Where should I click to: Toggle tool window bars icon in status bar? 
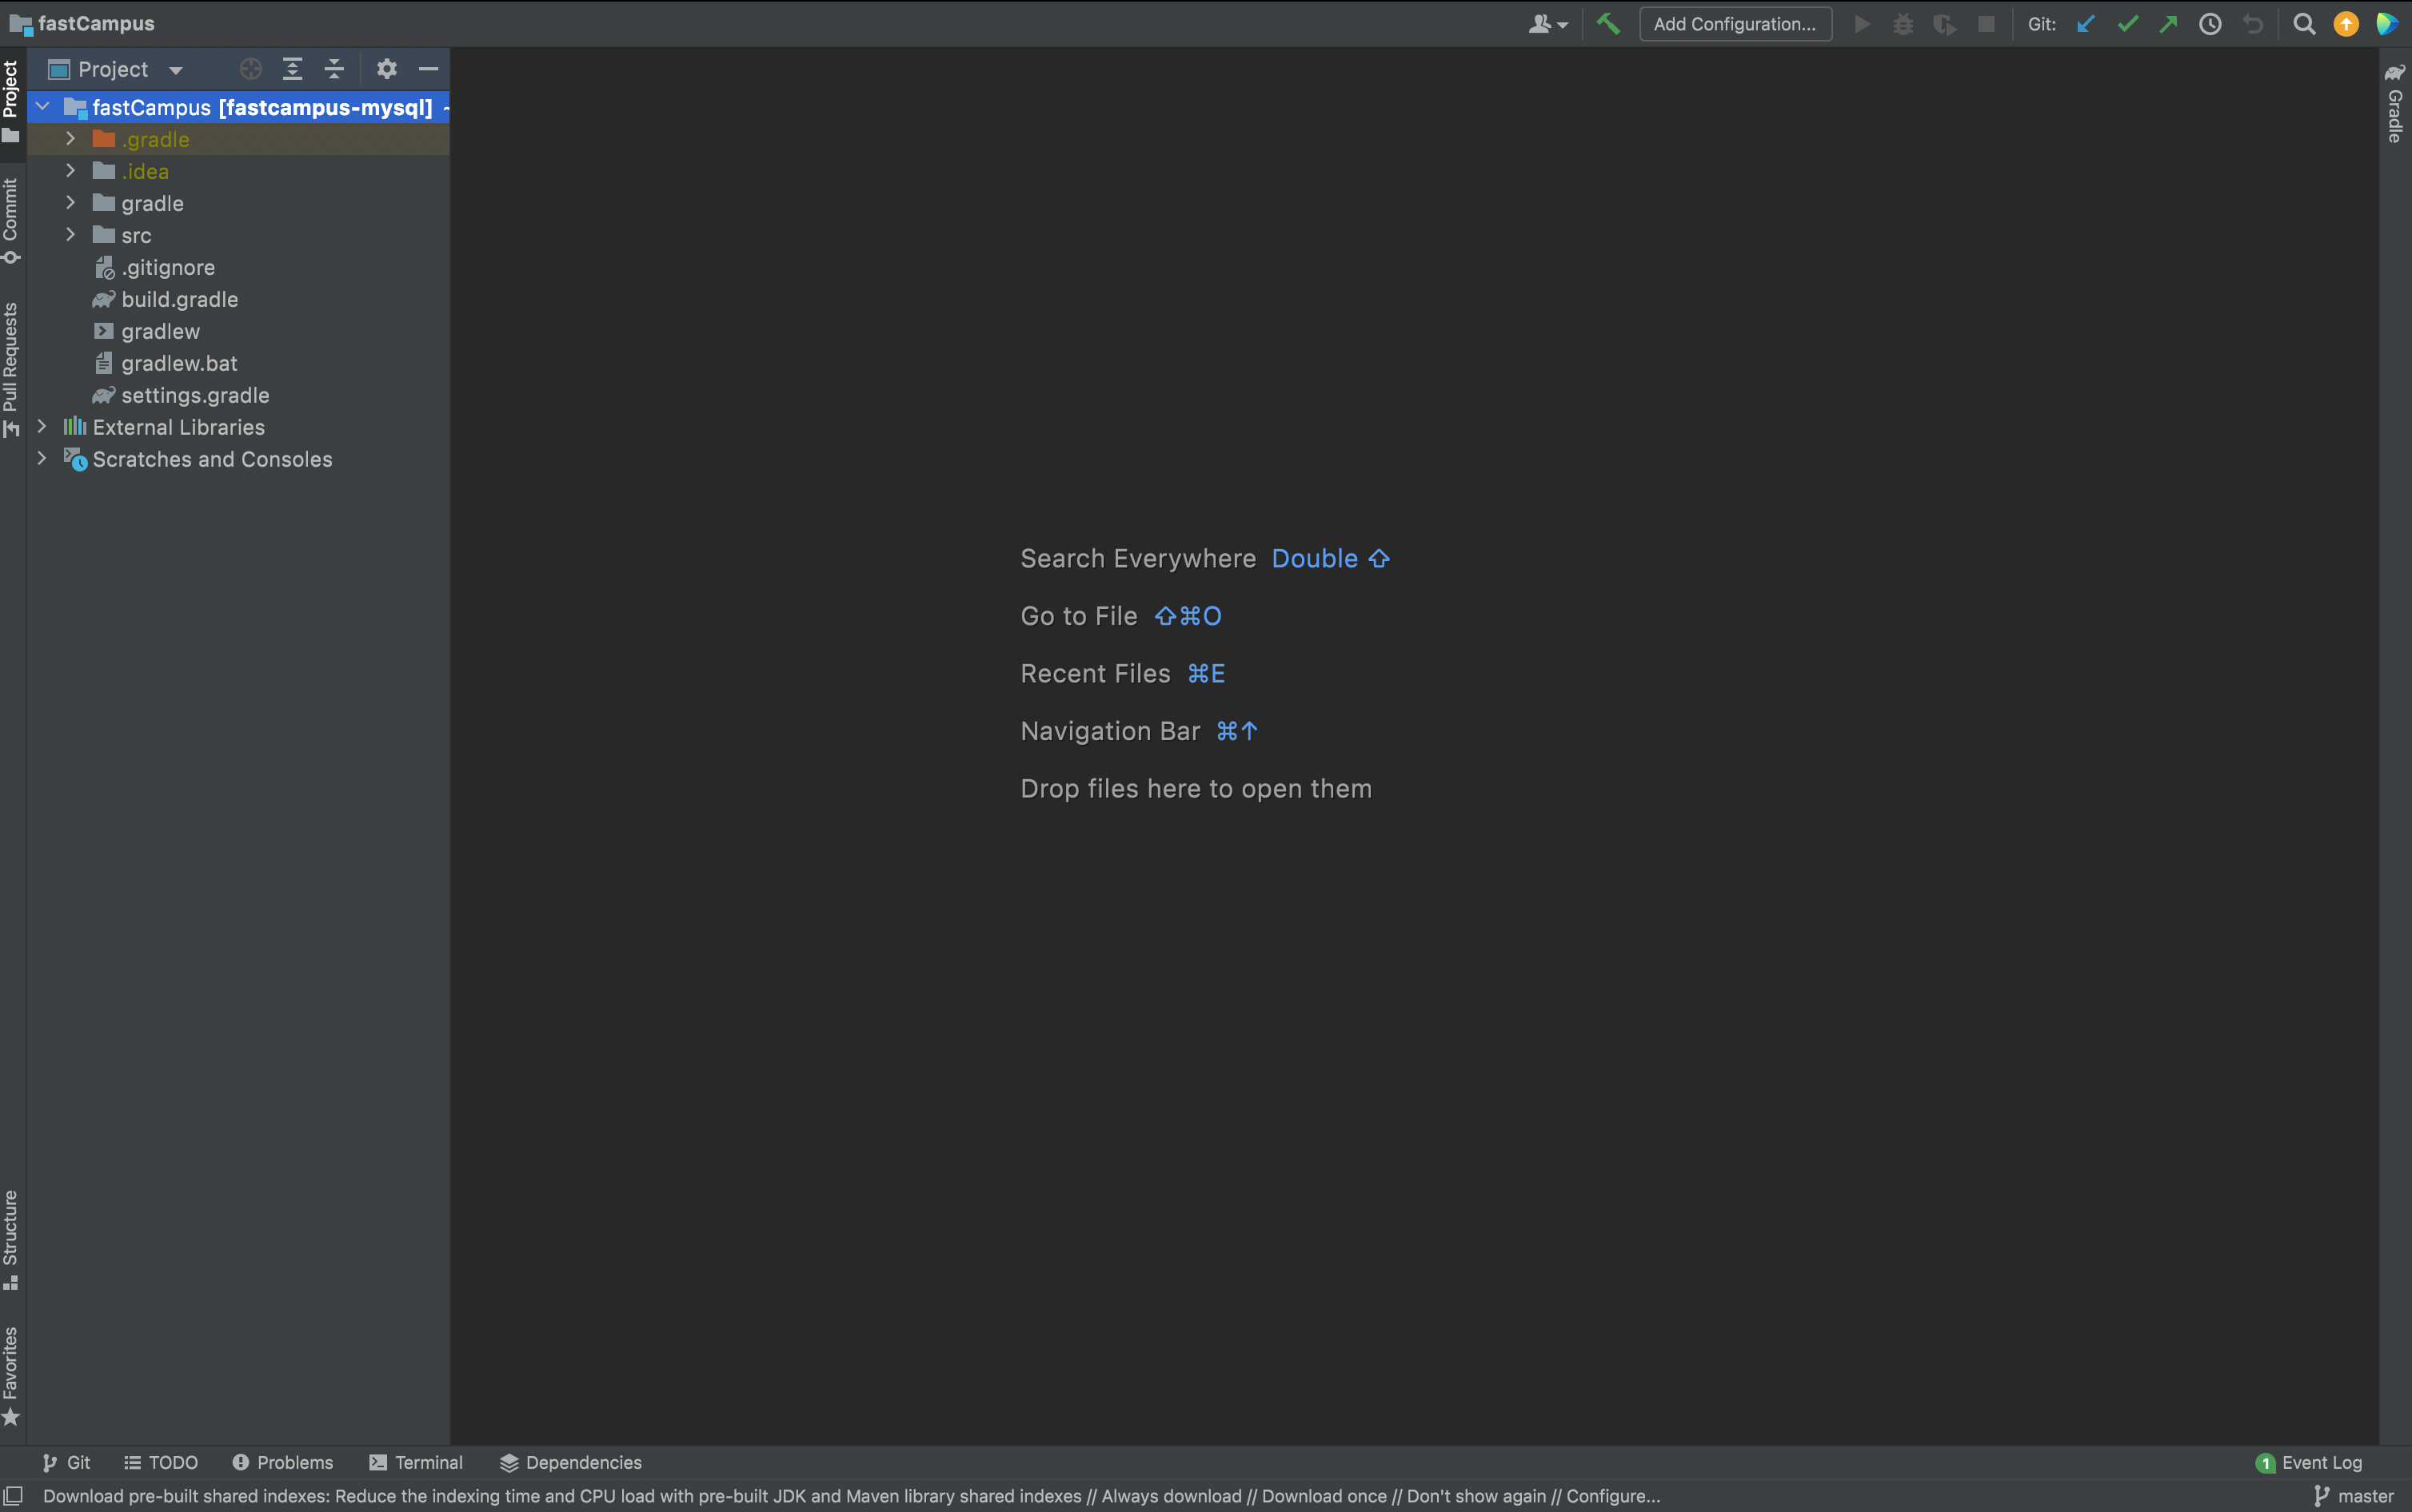click(x=14, y=1496)
